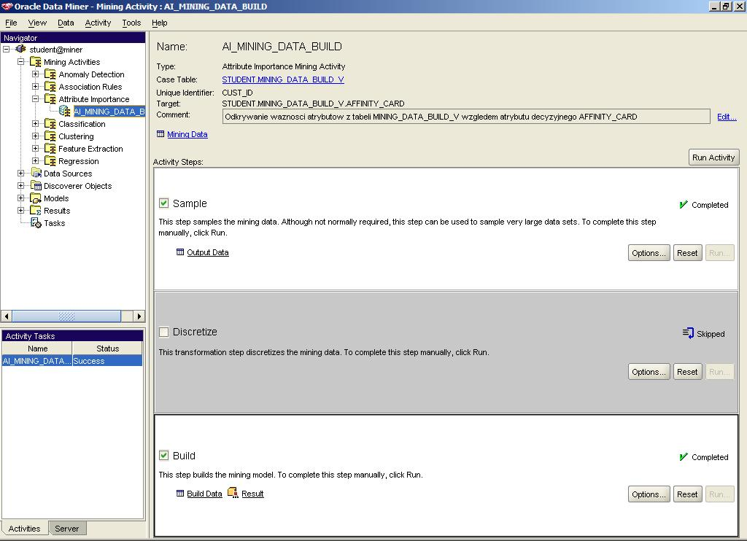Open the Tools menu
Viewport: 747px width, 541px height.
click(x=131, y=23)
